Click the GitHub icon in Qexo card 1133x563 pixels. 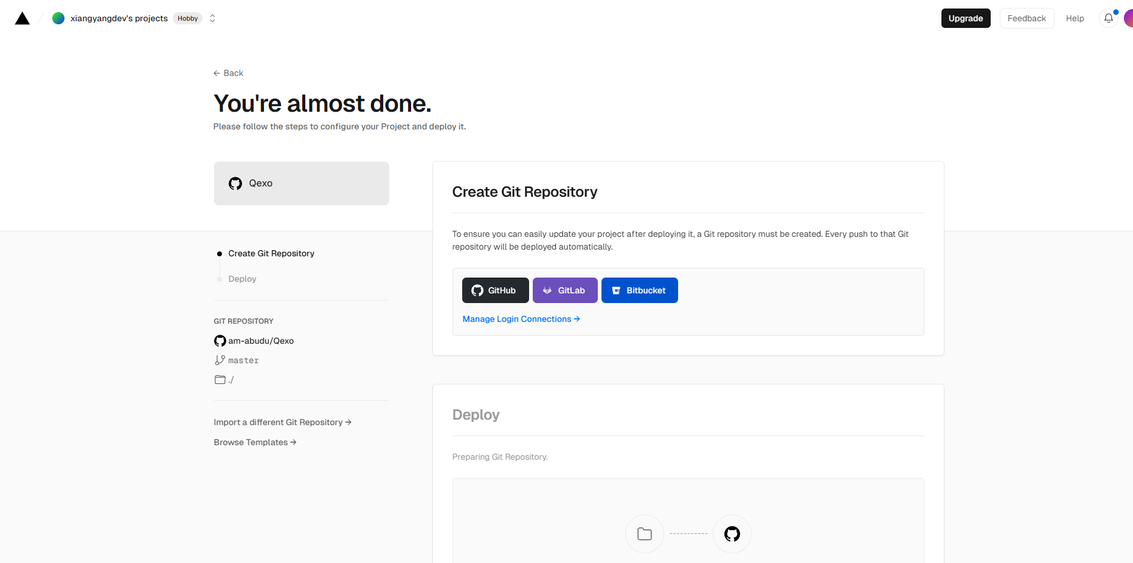click(235, 183)
